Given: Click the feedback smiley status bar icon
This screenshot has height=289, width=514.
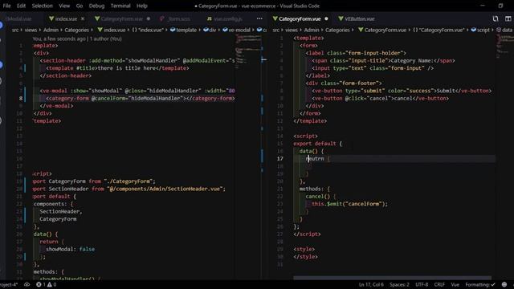Looking at the screenshot, I should (504, 284).
